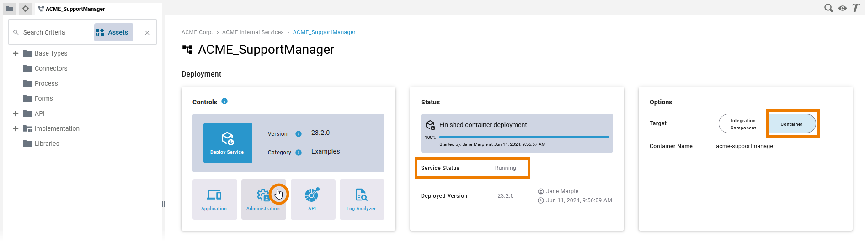This screenshot has width=865, height=241.
Task: Expand the API folder in tree
Action: [x=16, y=113]
